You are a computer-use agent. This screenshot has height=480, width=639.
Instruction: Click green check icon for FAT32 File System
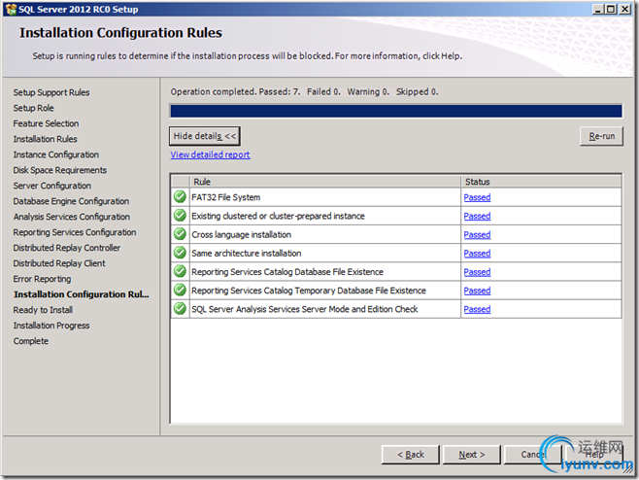click(180, 197)
